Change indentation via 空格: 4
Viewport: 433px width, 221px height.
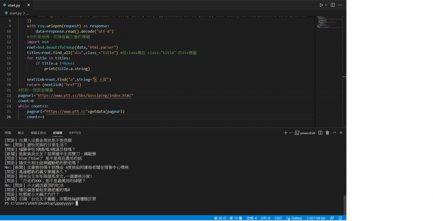pyautogui.click(x=252, y=218)
